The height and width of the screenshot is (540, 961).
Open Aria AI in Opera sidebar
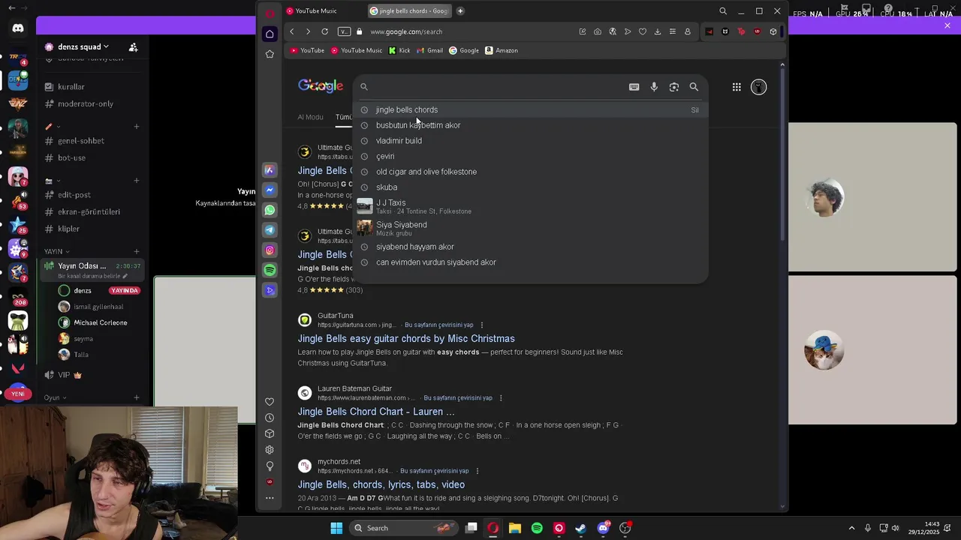click(270, 170)
